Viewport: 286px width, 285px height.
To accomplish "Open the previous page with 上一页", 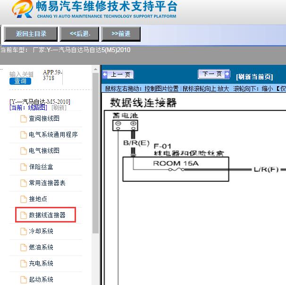I will tap(118, 74).
